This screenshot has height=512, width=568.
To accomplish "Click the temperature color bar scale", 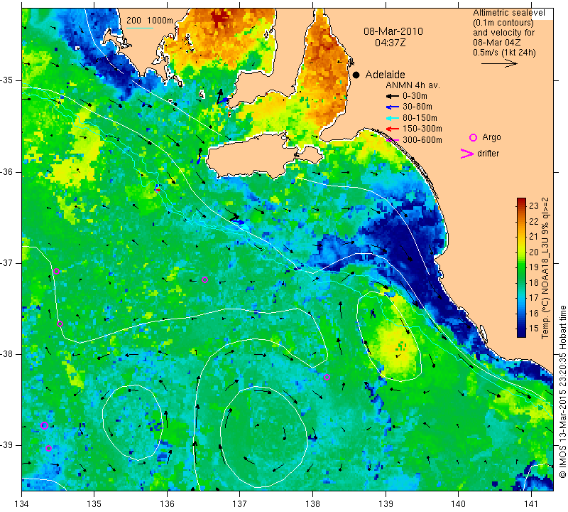I will (x=521, y=267).
